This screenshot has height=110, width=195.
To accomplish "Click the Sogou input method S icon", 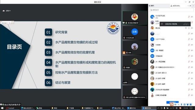I will [172, 105].
